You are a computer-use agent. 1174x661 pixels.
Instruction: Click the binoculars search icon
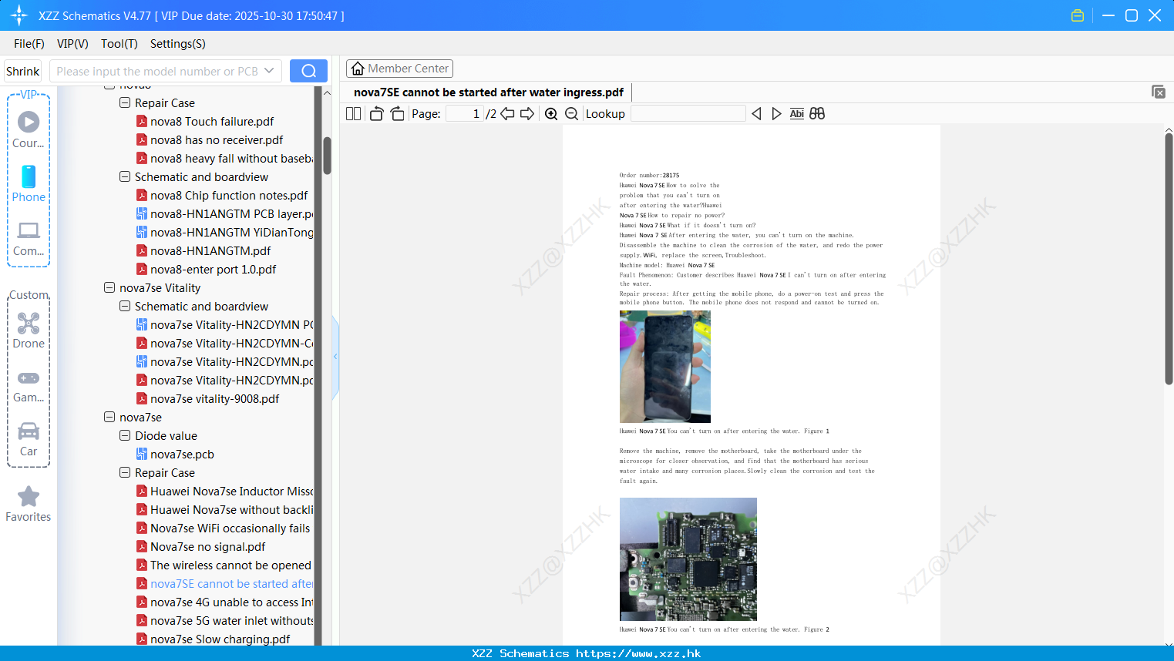817,114
